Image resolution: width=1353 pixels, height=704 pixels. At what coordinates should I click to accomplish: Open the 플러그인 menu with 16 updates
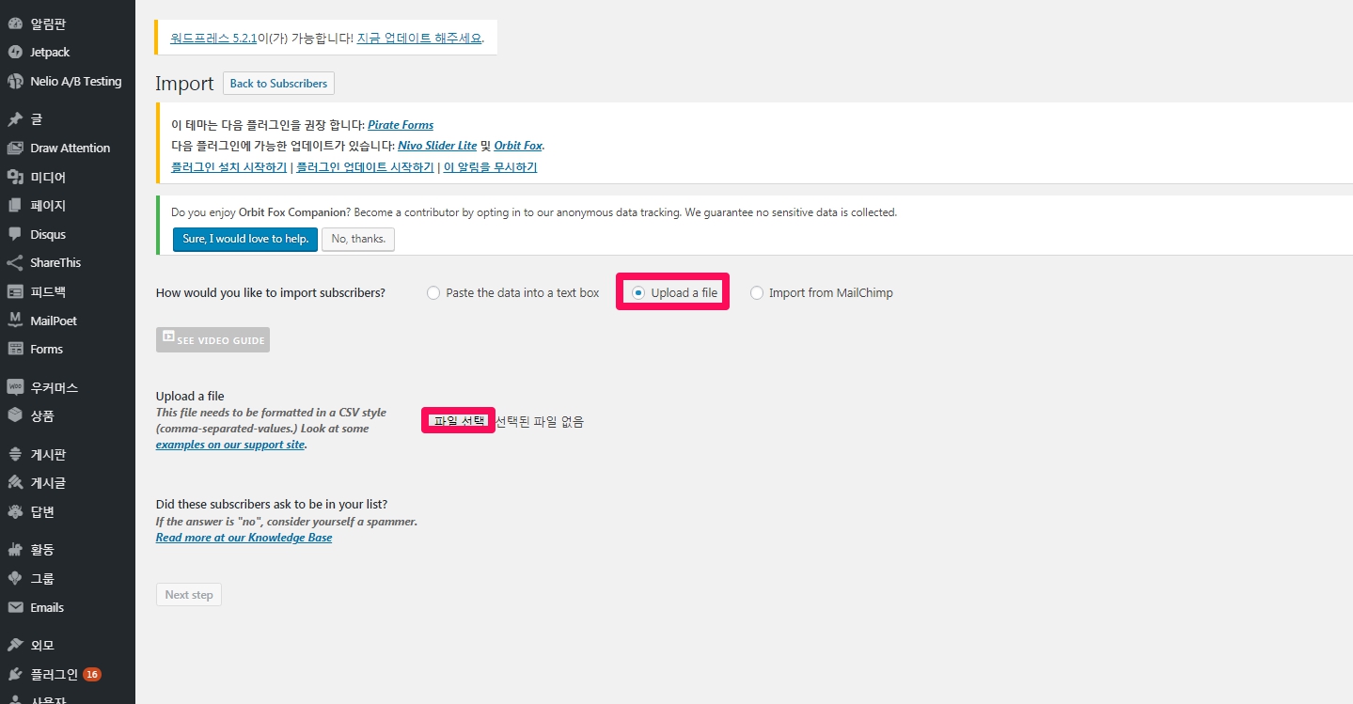(x=54, y=674)
